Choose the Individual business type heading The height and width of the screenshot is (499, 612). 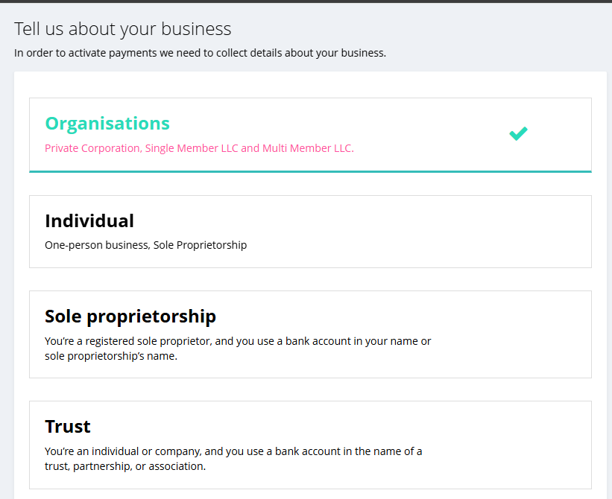click(89, 221)
